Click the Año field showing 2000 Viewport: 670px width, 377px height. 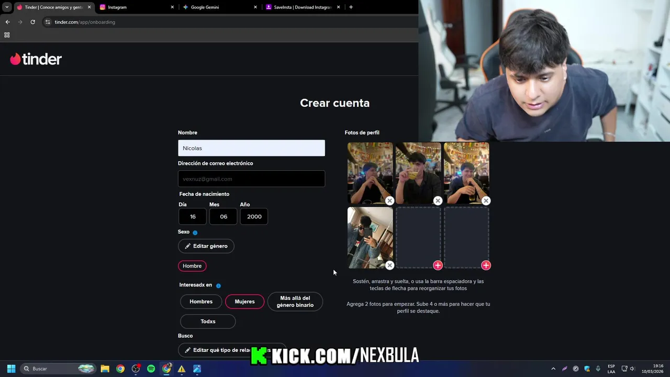tap(254, 216)
